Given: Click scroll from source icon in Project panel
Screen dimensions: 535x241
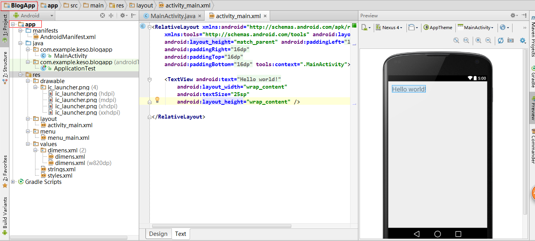Looking at the screenshot, I should click(103, 16).
